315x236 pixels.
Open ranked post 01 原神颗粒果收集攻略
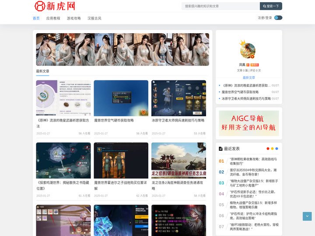[253, 161]
